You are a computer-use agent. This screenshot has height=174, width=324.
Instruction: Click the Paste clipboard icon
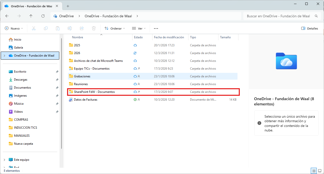[x=58, y=28]
